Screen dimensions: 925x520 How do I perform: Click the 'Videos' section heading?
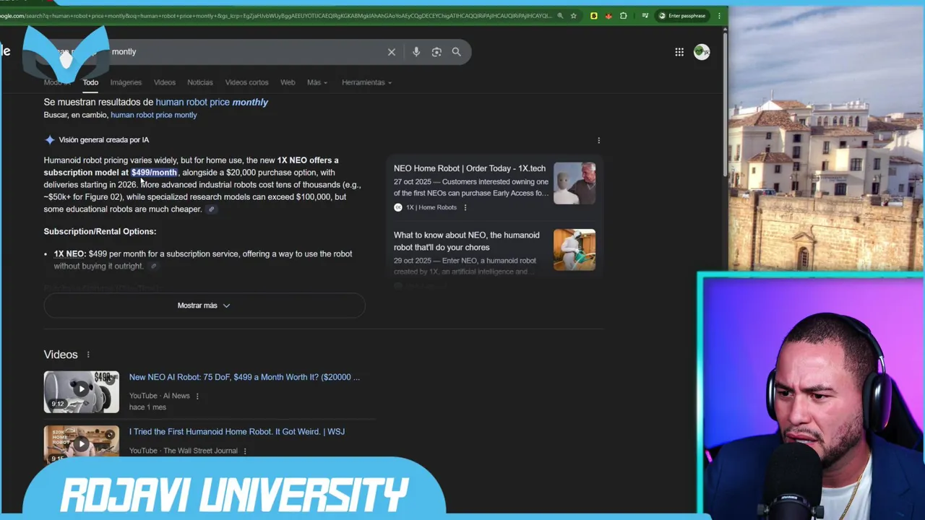[61, 355]
